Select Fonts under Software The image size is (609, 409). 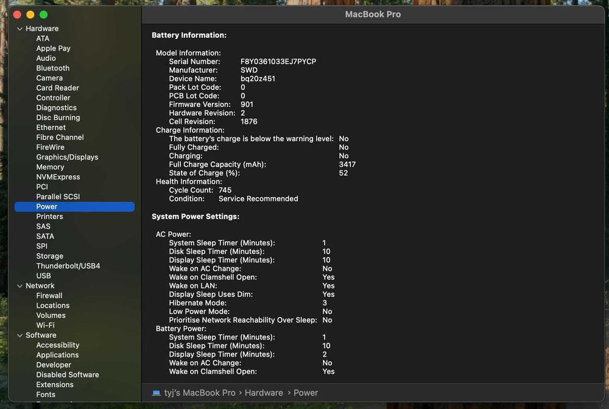[46, 394]
